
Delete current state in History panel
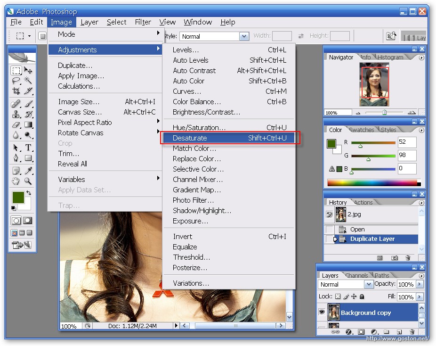coord(408,258)
